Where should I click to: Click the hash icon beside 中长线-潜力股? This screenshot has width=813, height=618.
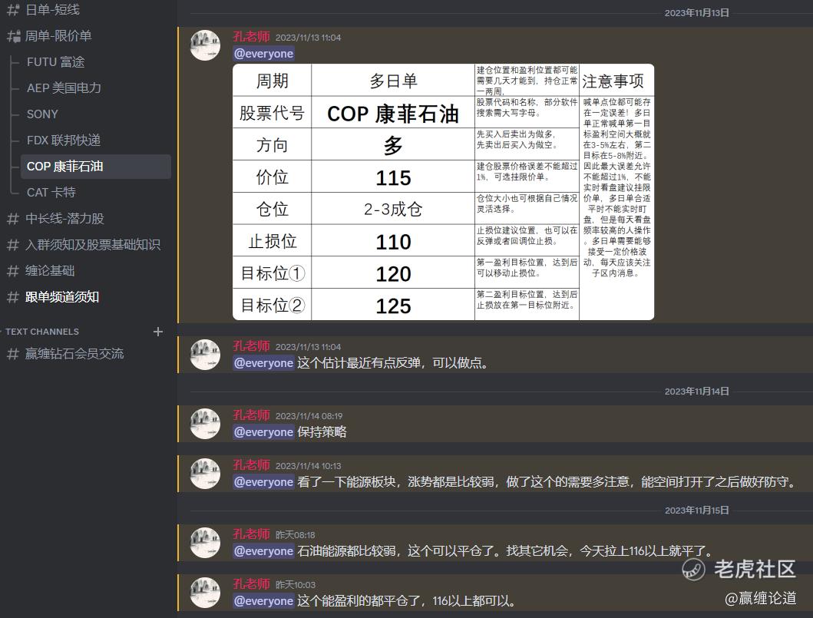(13, 219)
